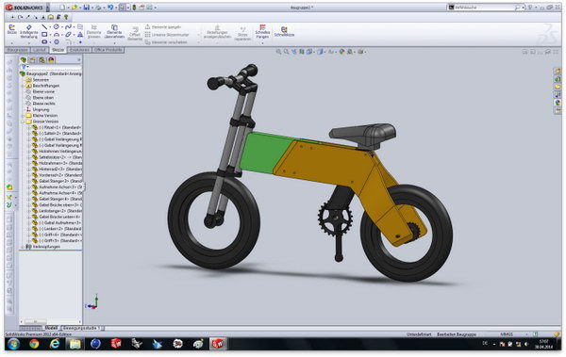566x357 pixels.
Task: Open Internet Explorer from the taskbar
Action: 55,344
